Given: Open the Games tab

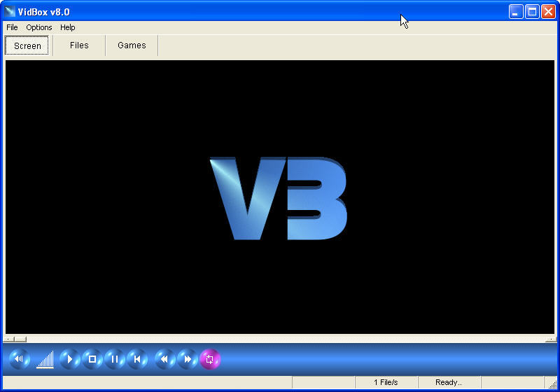Looking at the screenshot, I should point(132,45).
